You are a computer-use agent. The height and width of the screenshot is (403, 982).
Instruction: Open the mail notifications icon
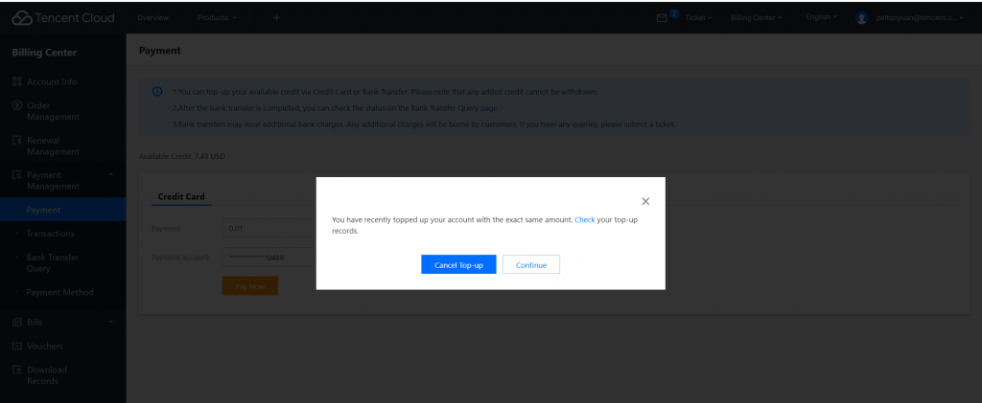[x=661, y=18]
